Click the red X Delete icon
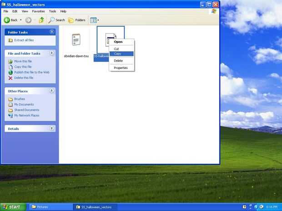 [x=10, y=78]
